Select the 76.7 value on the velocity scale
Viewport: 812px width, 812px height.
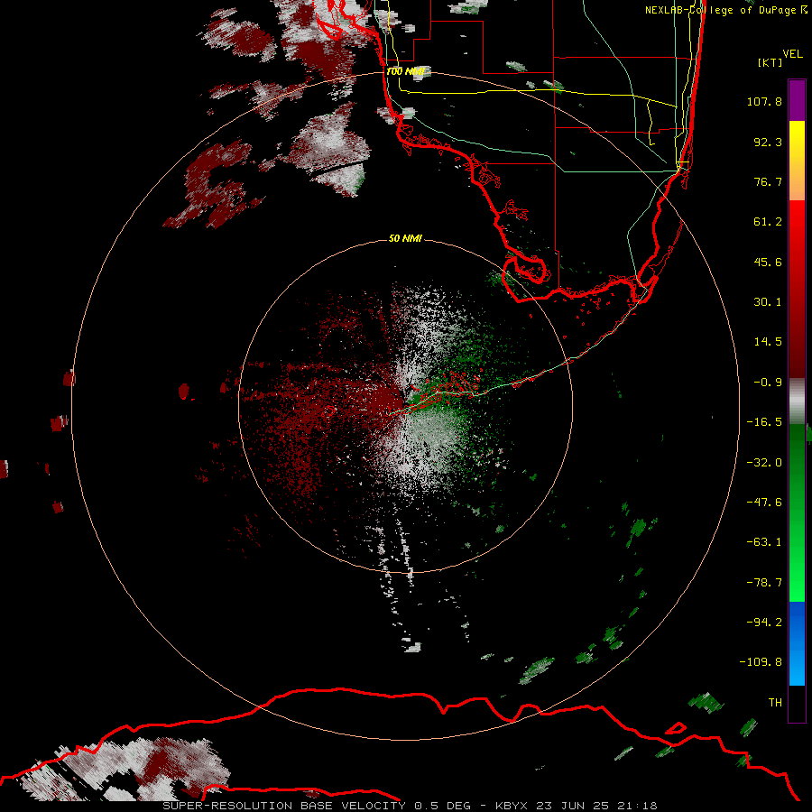(768, 181)
